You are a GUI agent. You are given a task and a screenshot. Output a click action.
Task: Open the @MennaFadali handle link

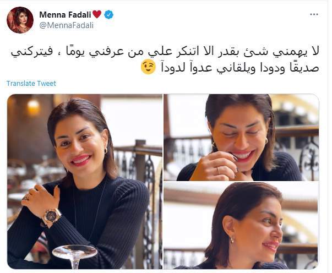[x=66, y=25]
